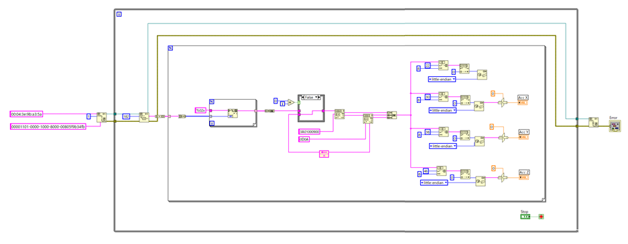Image resolution: width=628 pixels, height=244 pixels.
Task: Click the Bluetooth Close Connection node
Action: tap(594, 122)
